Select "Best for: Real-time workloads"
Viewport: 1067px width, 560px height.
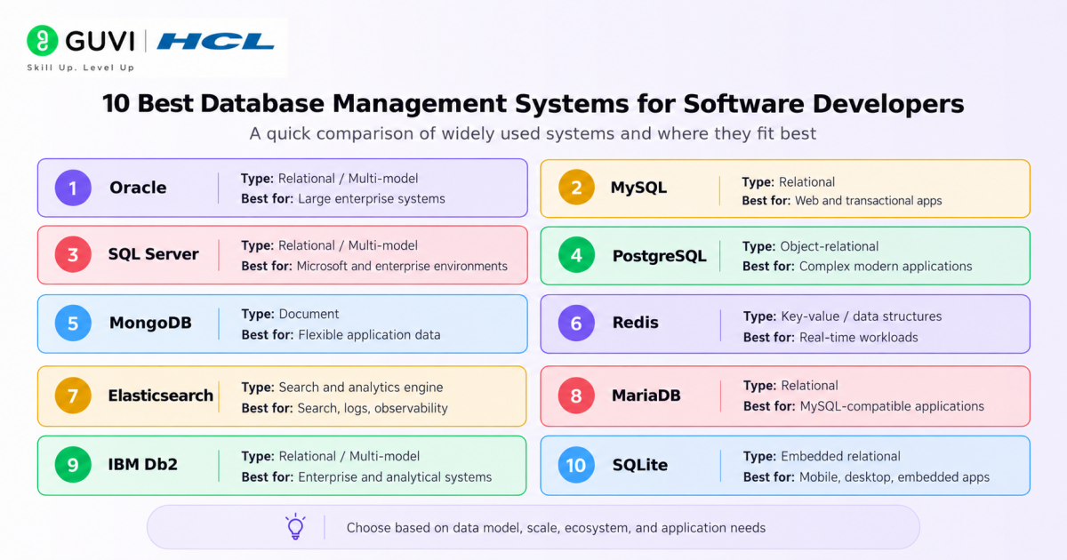[830, 338]
